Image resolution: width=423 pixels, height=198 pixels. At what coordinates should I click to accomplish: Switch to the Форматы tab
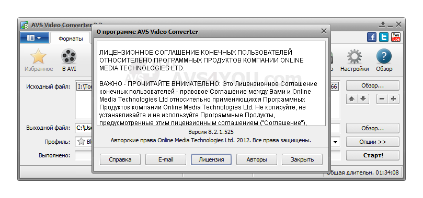[71, 39]
